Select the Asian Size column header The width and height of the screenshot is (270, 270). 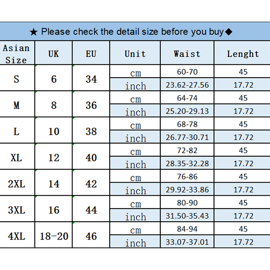pyautogui.click(x=16, y=54)
